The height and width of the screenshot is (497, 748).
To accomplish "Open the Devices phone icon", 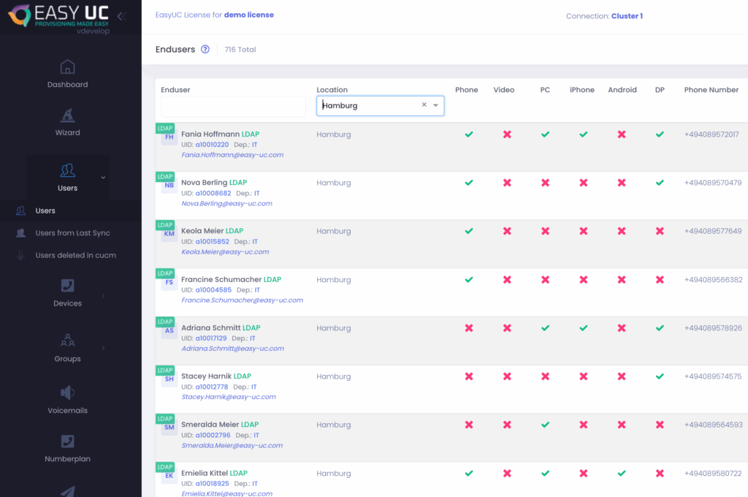I will coord(67,286).
